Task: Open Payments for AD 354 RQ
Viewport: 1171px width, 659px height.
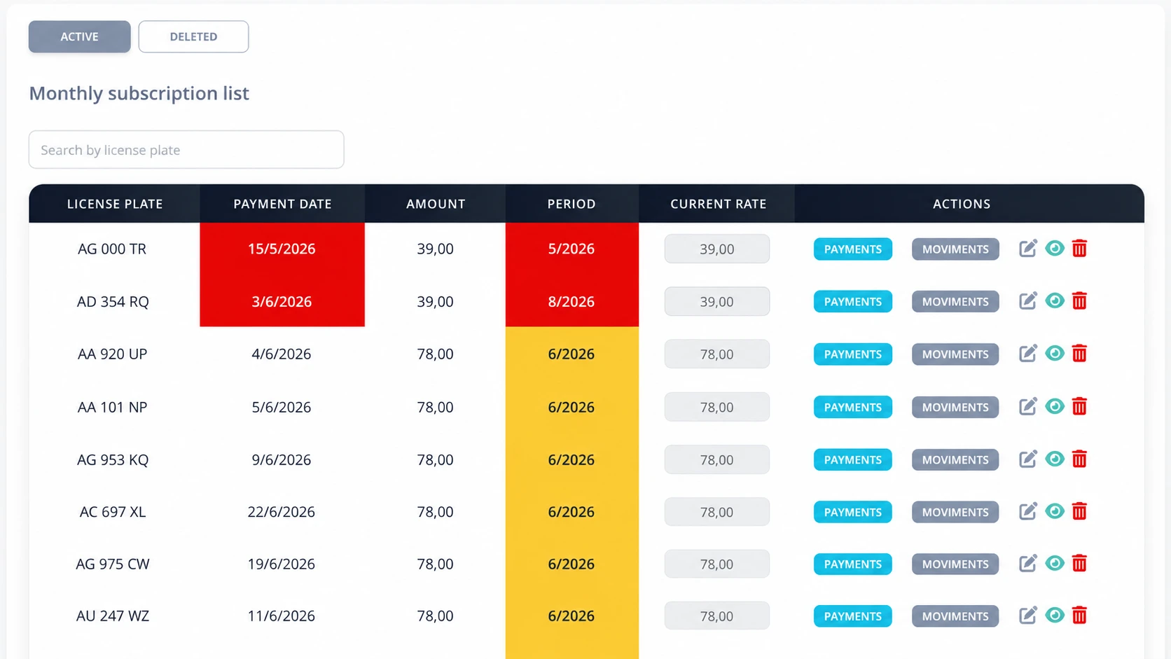Action: [x=852, y=302]
